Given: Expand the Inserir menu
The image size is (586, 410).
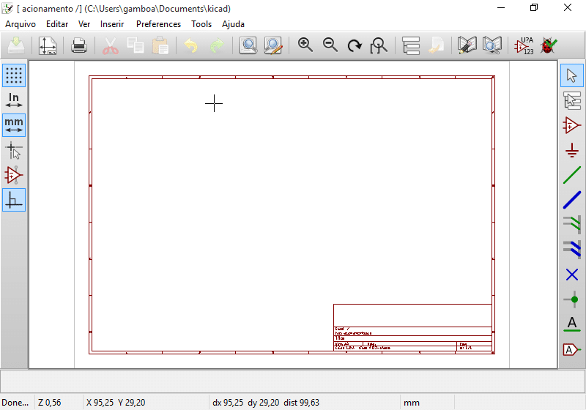Looking at the screenshot, I should pyautogui.click(x=112, y=24).
